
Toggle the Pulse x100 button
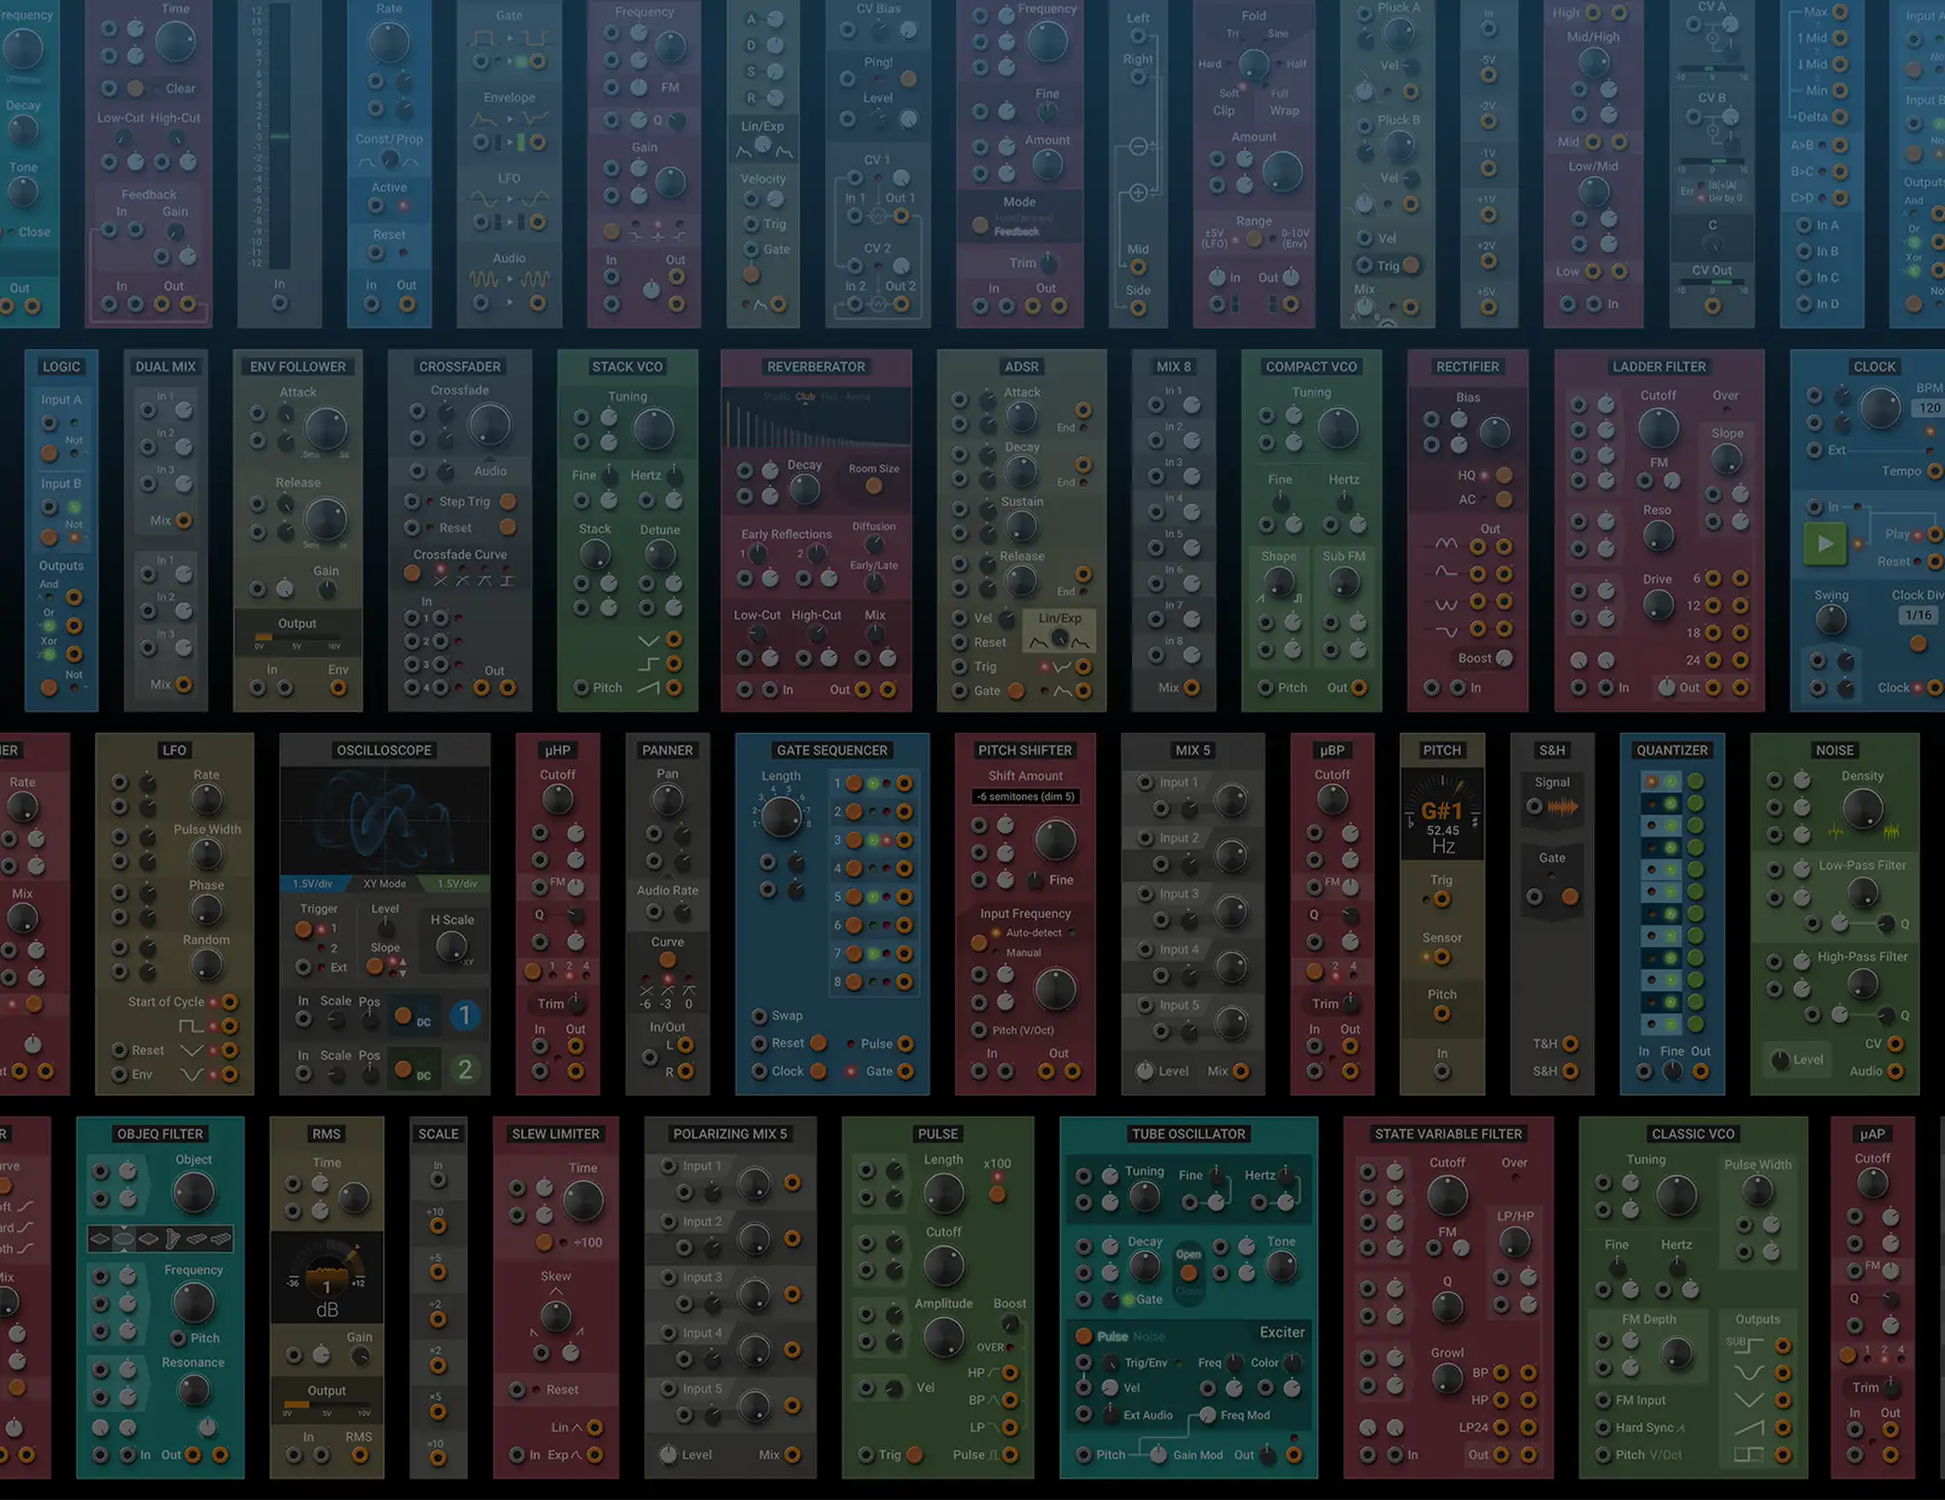pos(997,1194)
